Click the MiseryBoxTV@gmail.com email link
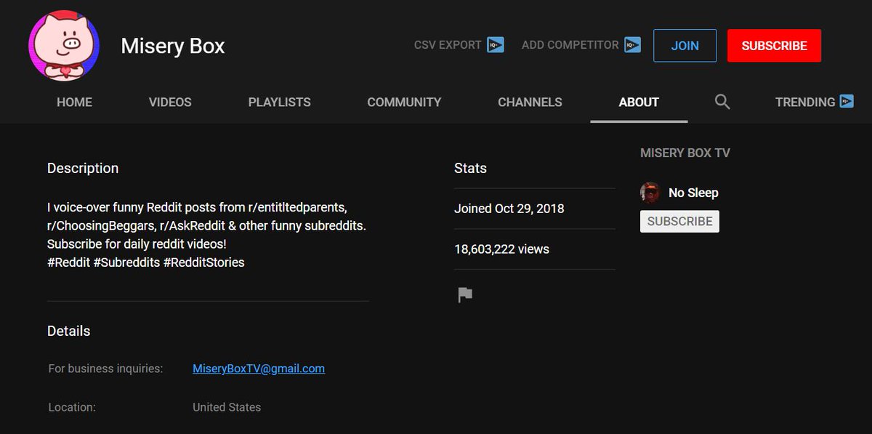 [x=259, y=369]
